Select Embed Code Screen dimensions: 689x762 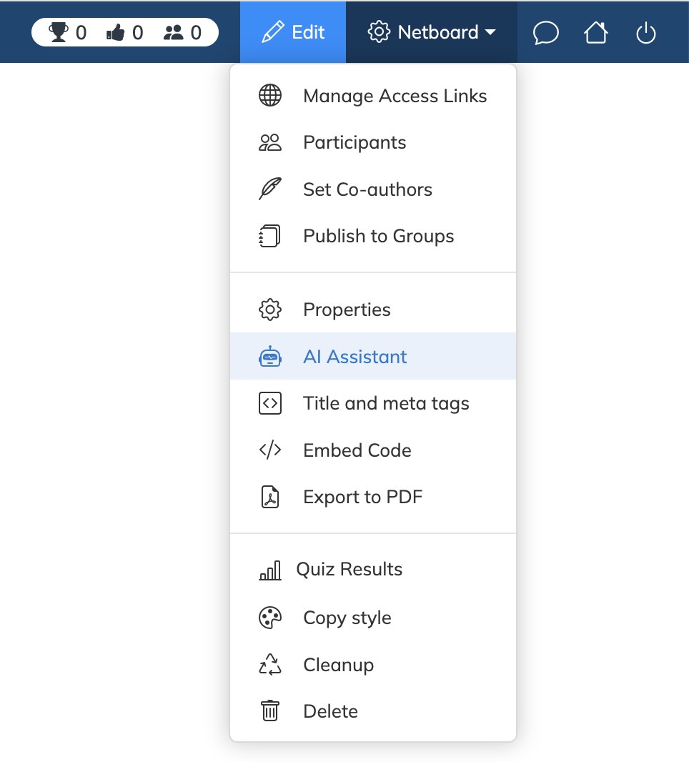click(x=373, y=450)
